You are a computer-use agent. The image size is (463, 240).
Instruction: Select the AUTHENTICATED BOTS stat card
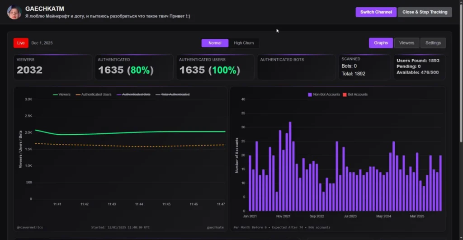(x=297, y=67)
